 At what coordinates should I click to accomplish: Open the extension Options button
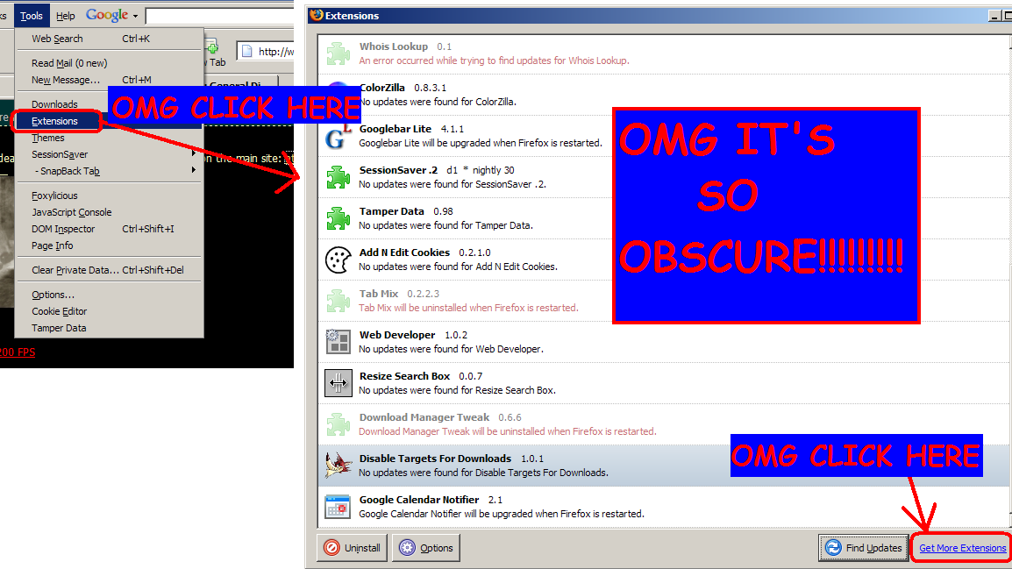pos(427,548)
